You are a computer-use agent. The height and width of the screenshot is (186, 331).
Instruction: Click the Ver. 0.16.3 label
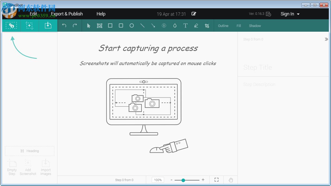pos(257,14)
